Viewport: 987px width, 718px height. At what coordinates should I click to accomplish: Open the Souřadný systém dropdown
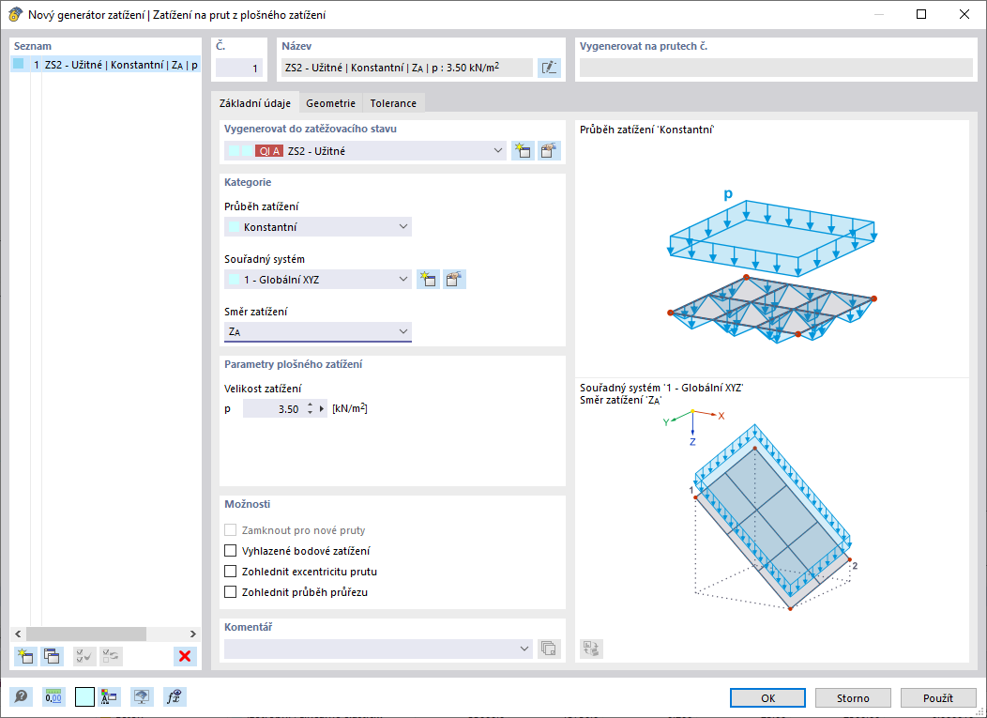[x=318, y=279]
